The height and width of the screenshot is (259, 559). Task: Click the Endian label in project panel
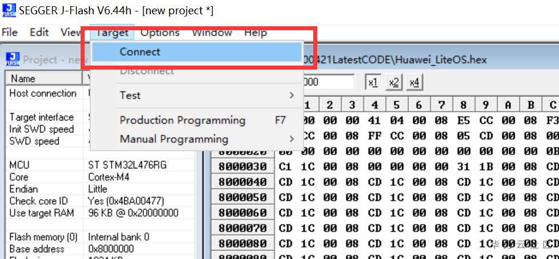(x=23, y=189)
